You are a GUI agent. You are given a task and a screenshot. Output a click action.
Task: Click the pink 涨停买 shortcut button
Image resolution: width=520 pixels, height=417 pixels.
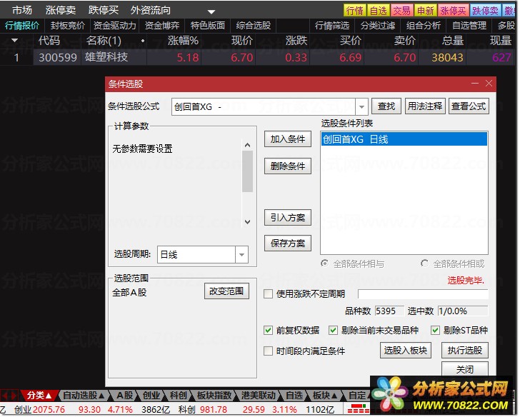453,11
